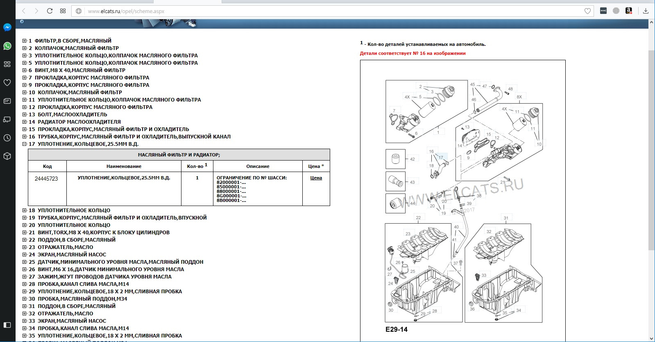
Task: Open the Amazon extension icon
Action: (x=629, y=11)
